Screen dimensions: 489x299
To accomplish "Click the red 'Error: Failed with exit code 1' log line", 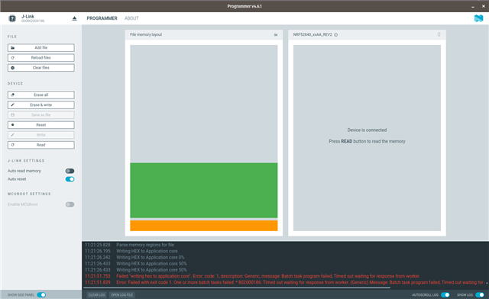I will [x=300, y=282].
